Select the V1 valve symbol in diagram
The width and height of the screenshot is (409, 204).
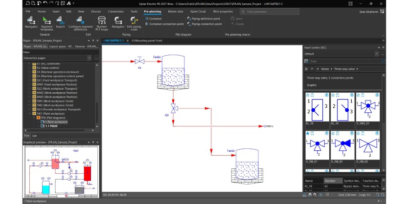coord(139,61)
